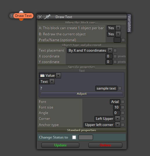Open the Anchor type dropdown
150x156 pixels.
coord(117,125)
